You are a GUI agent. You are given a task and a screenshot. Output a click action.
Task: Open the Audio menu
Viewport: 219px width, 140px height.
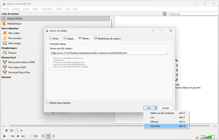(x=26, y=9)
